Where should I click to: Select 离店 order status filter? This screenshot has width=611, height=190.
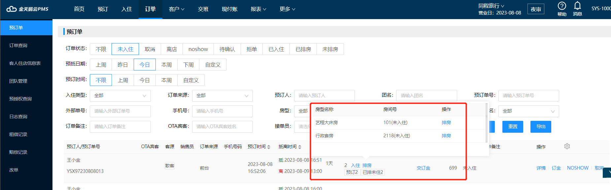tap(172, 49)
